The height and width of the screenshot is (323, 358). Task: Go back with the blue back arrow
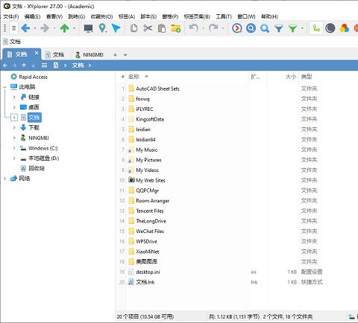pyautogui.click(x=25, y=28)
